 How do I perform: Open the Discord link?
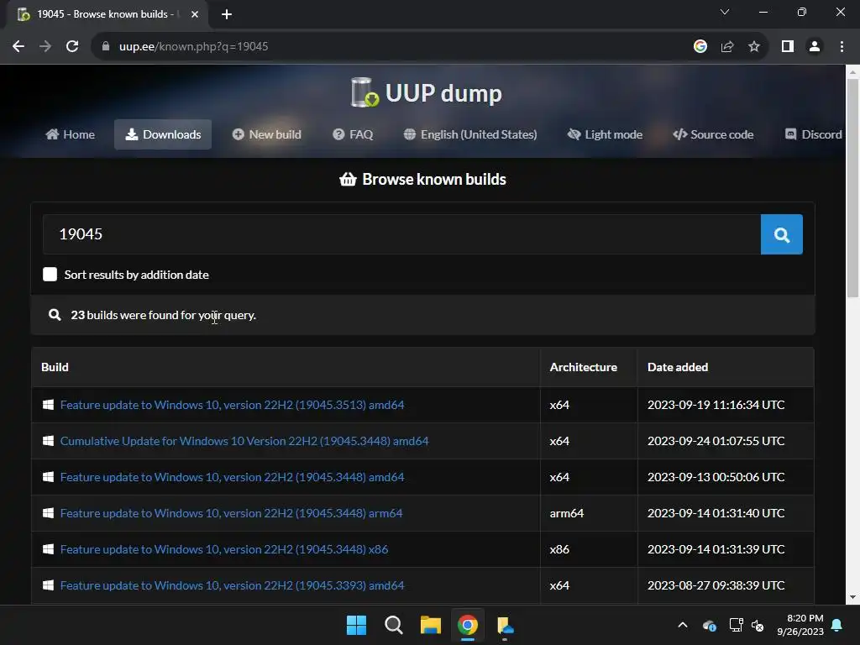pyautogui.click(x=814, y=134)
